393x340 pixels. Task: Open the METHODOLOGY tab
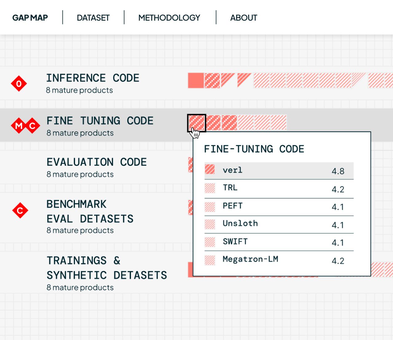[169, 18]
